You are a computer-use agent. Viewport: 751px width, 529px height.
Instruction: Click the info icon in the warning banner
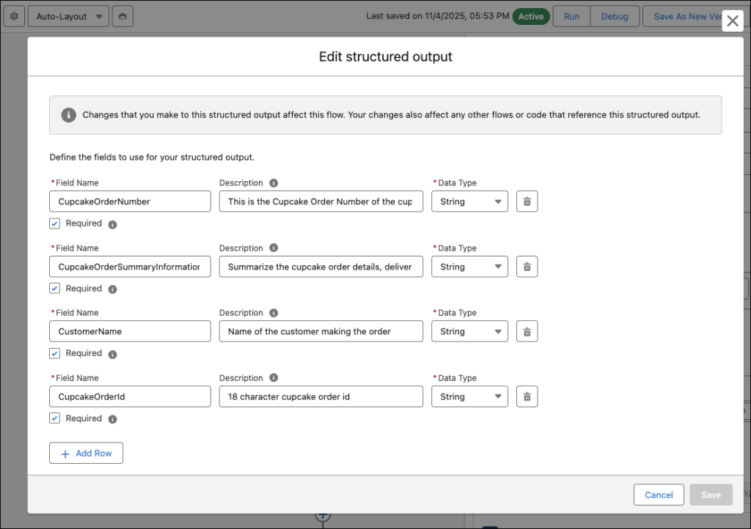pyautogui.click(x=67, y=115)
